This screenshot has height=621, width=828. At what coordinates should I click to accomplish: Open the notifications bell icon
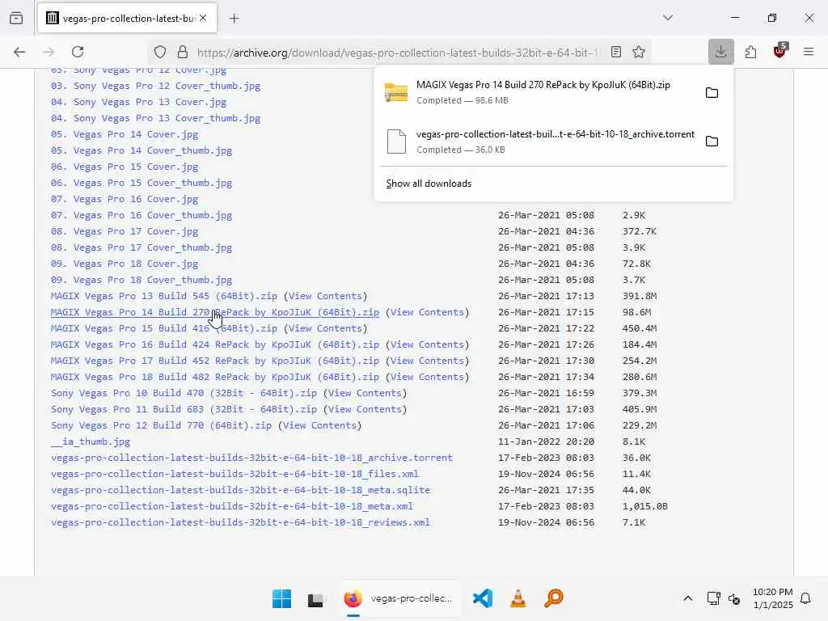(x=805, y=598)
